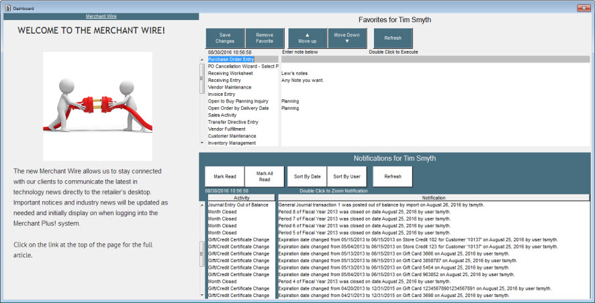Select PO Cancellation Wizard favorite
595x303 pixels.
[243, 66]
